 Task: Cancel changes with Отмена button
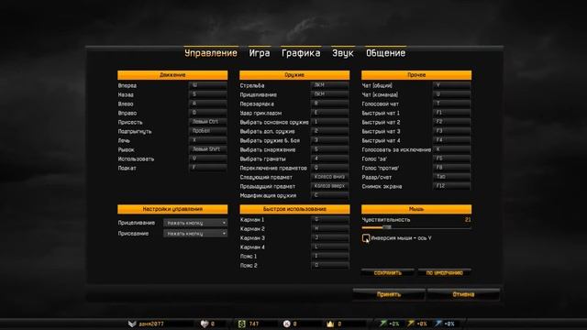tap(463, 294)
